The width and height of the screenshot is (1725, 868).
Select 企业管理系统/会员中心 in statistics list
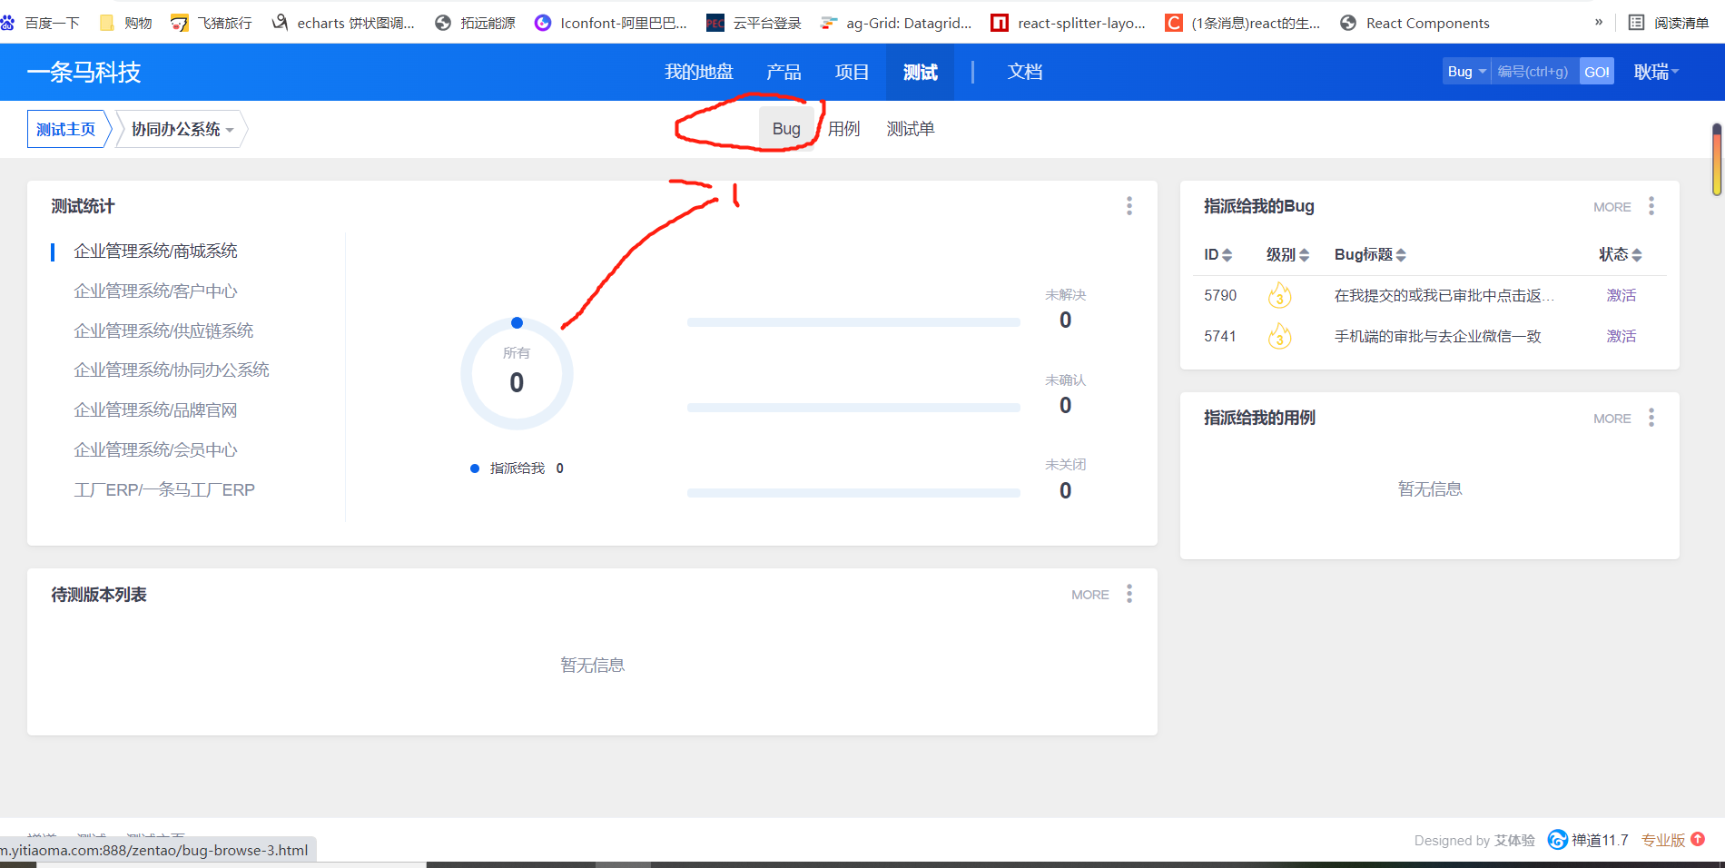(155, 449)
